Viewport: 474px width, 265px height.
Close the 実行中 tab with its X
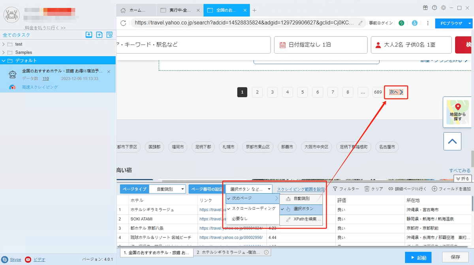(198, 10)
